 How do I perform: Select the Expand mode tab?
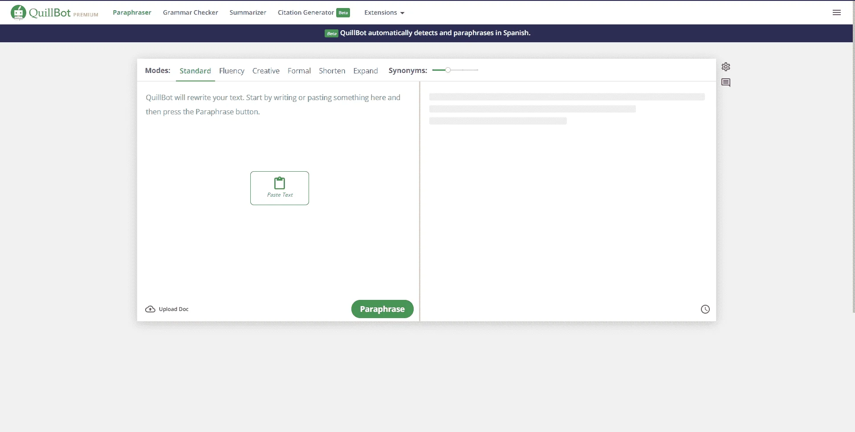[366, 71]
